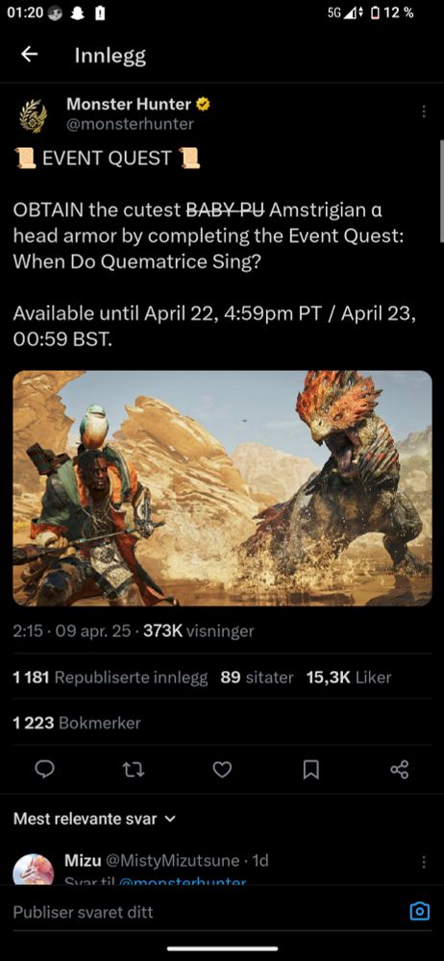Expand the Mest relevante svar sorting dropdown
The image size is (444, 961).
coord(94,819)
